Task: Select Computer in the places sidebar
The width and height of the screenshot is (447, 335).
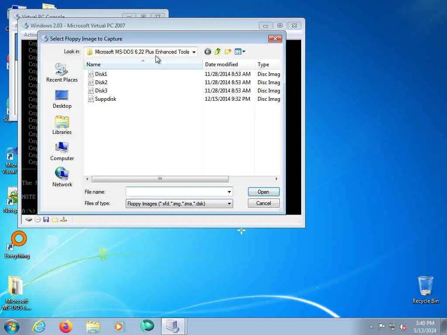Action: (x=62, y=151)
